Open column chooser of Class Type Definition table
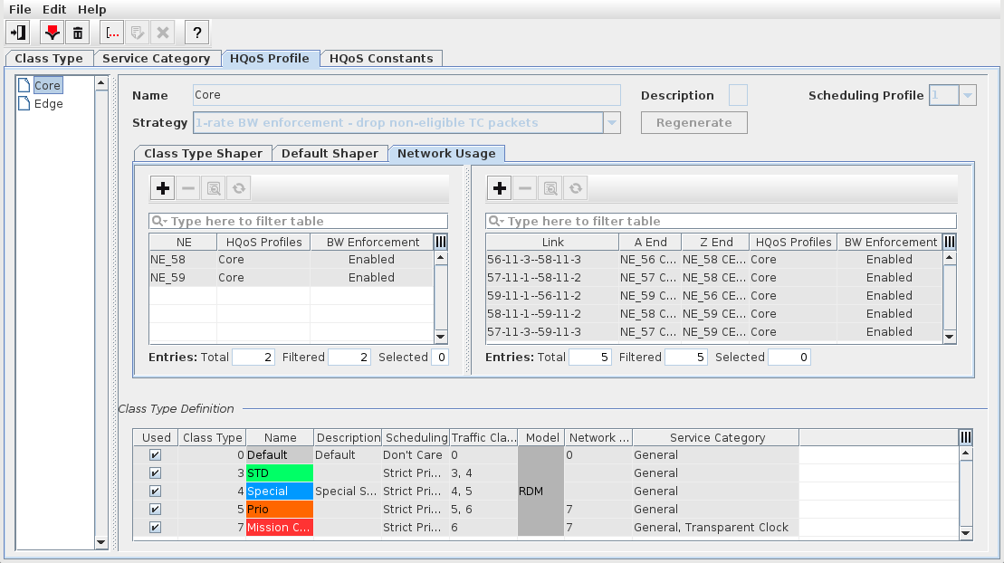1004x563 pixels. click(966, 437)
